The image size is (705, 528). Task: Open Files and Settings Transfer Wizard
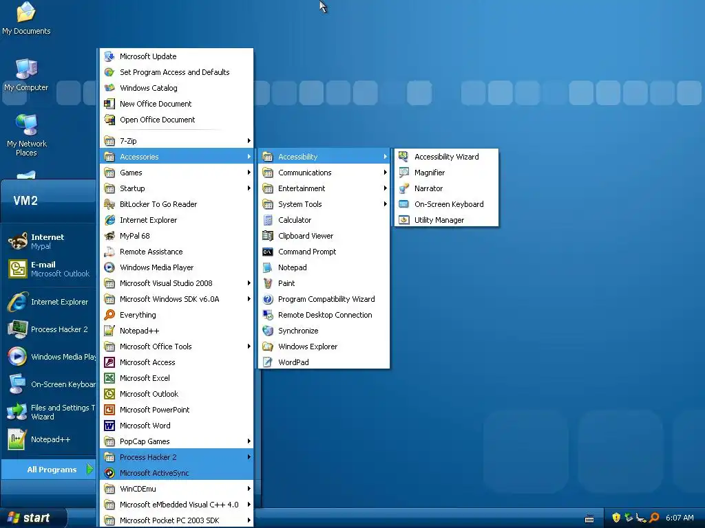point(49,412)
